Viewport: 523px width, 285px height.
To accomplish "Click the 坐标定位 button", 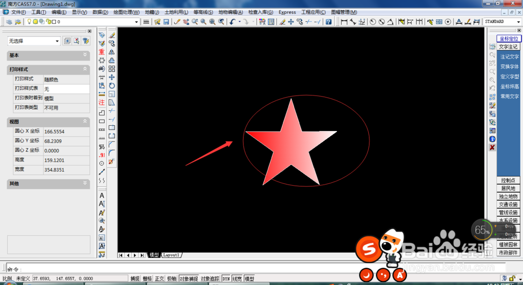I will pyautogui.click(x=509, y=39).
